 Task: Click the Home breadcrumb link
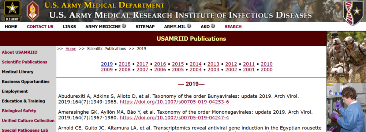click(71, 49)
